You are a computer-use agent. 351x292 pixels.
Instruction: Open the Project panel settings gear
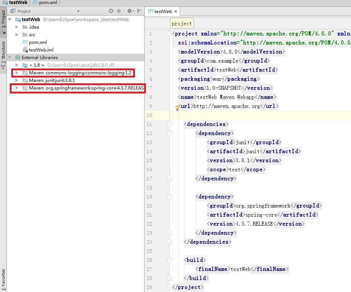click(x=130, y=11)
